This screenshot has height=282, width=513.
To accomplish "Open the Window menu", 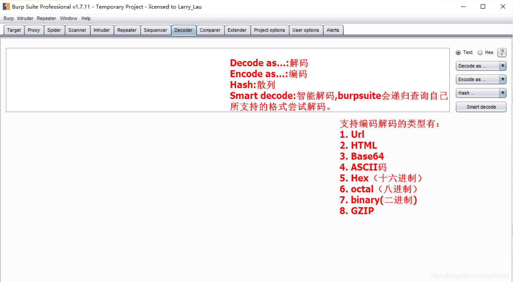I will tap(68, 18).
